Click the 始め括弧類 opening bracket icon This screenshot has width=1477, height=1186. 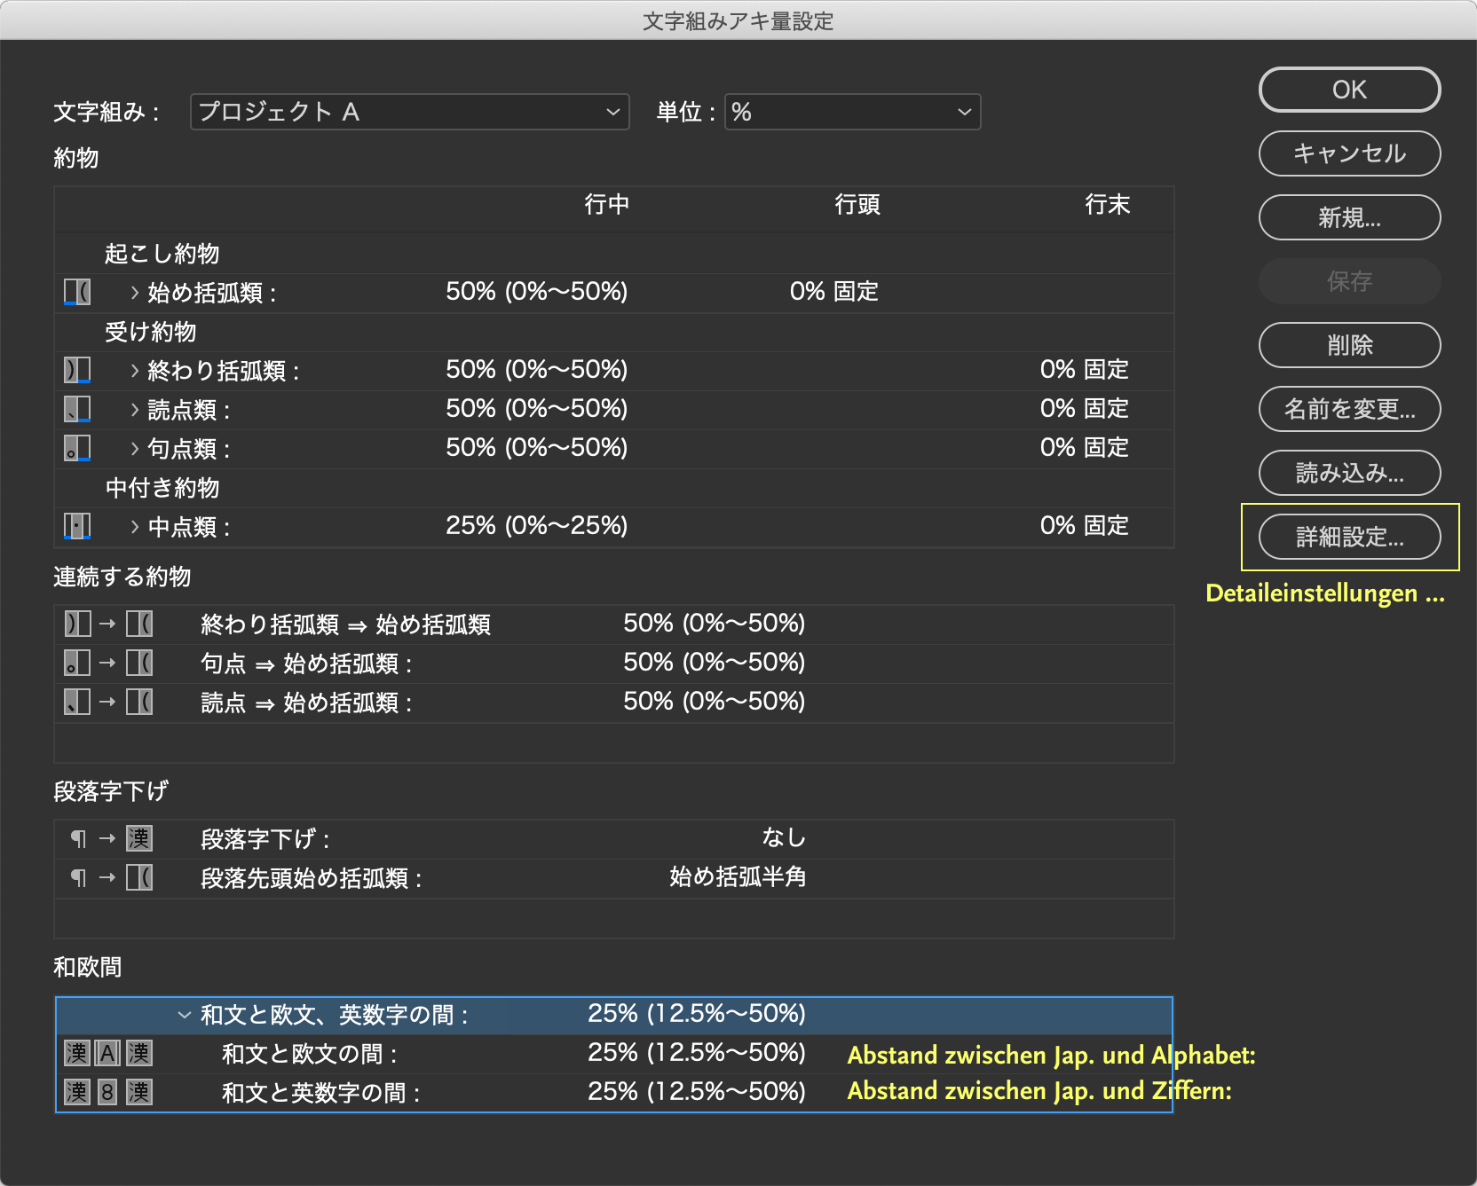coord(77,292)
